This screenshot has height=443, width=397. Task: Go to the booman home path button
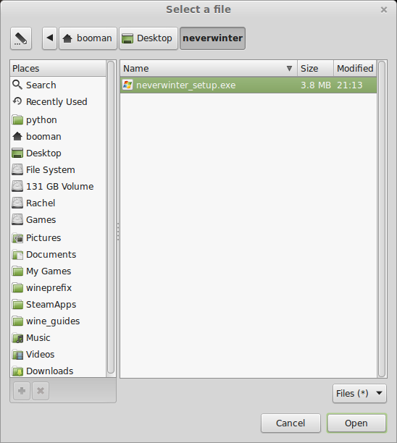pyautogui.click(x=88, y=38)
